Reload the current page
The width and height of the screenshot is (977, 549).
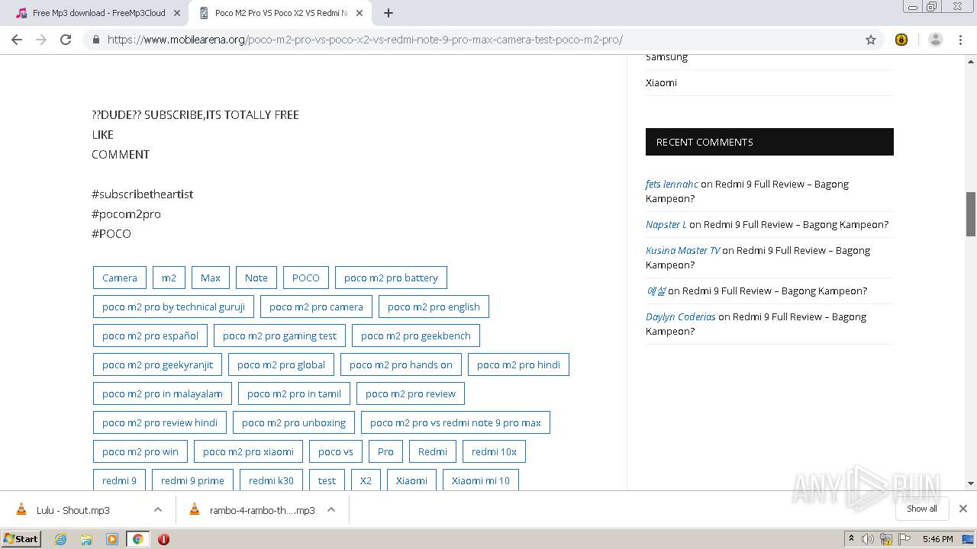66,40
